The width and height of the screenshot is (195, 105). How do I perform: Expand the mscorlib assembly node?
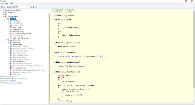pyautogui.click(x=1, y=76)
